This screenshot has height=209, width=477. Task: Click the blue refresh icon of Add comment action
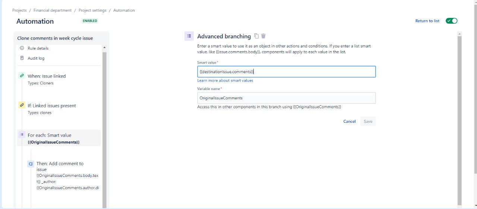pos(31,164)
